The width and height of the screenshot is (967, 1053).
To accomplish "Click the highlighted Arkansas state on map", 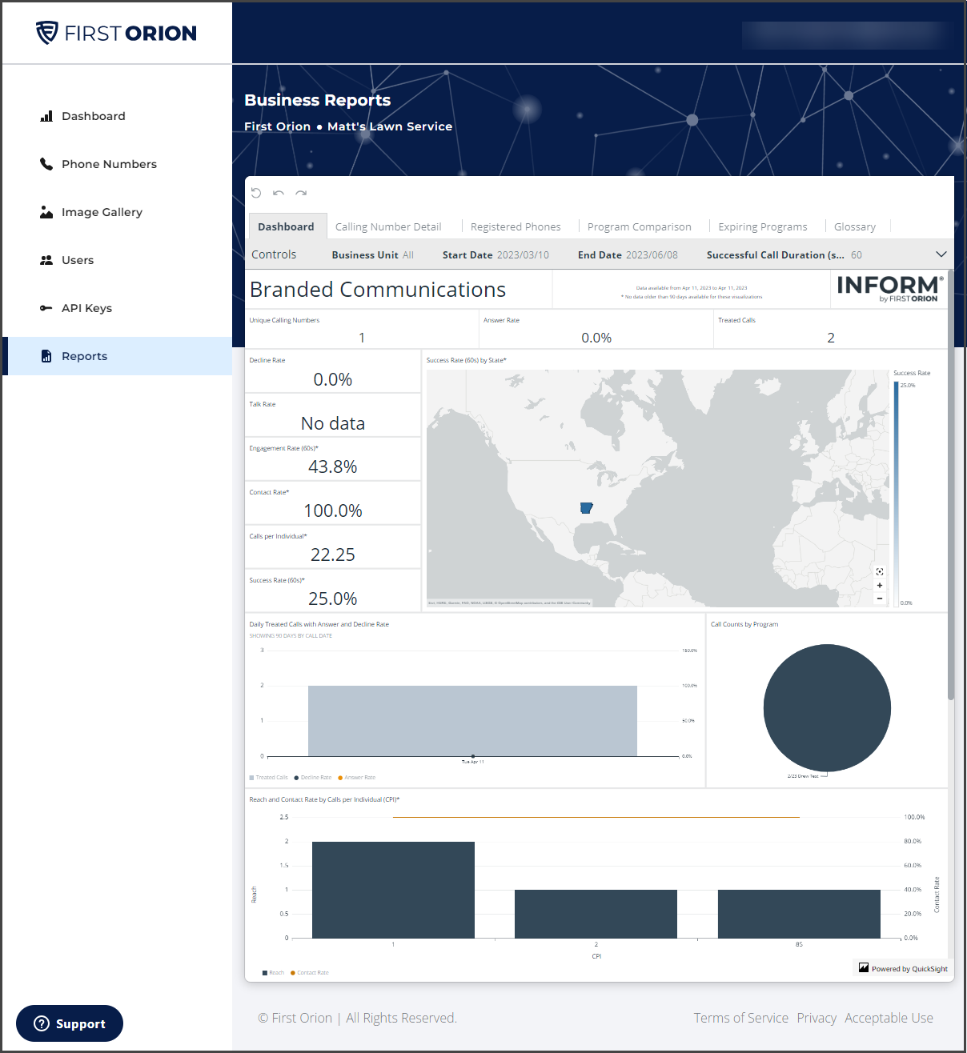I will tap(586, 508).
